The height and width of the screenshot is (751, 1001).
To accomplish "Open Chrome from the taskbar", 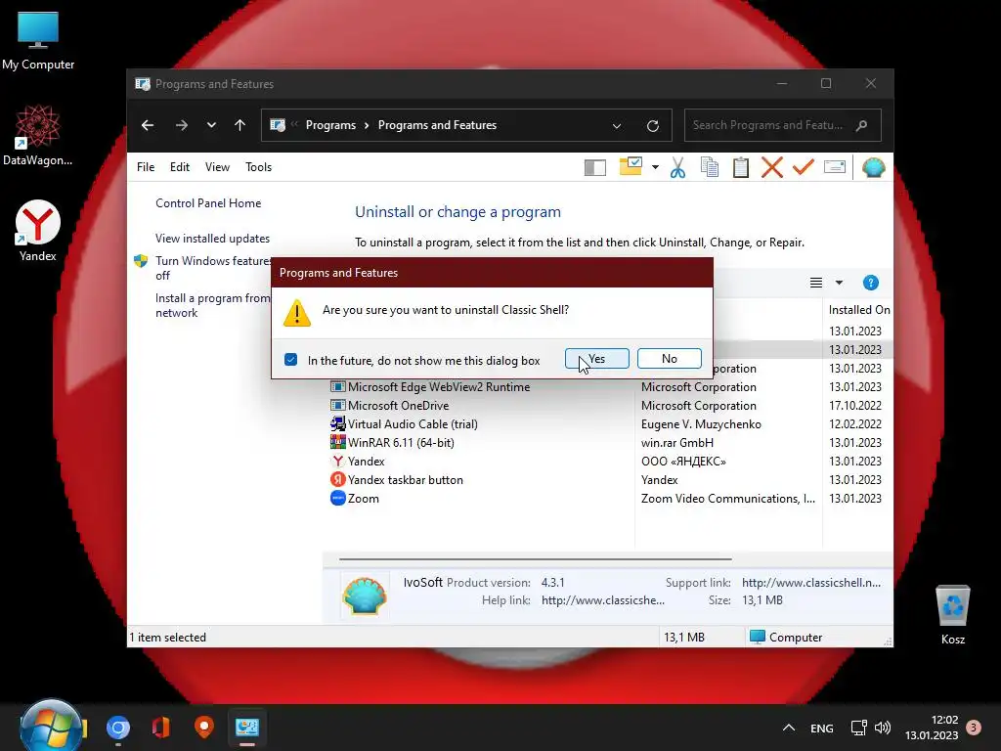I will click(118, 728).
